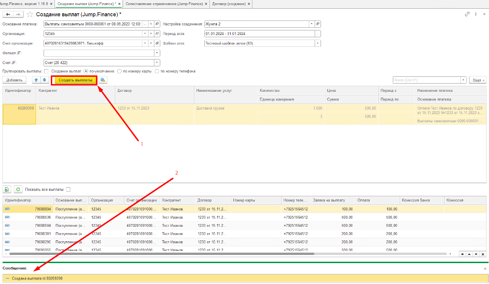
Task: Open three-dot form options menu
Action: pos(475,15)
